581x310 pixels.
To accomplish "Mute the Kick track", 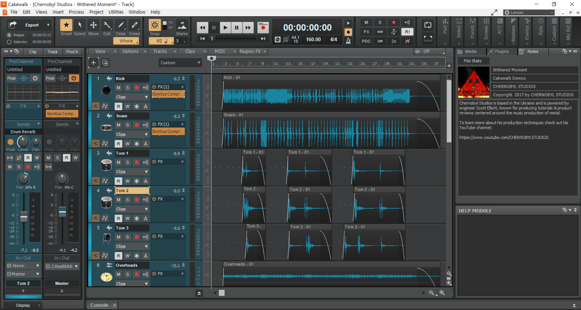I will (x=118, y=87).
